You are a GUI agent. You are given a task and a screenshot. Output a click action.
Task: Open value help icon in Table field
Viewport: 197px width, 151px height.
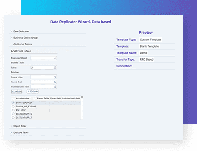(x=55, y=67)
